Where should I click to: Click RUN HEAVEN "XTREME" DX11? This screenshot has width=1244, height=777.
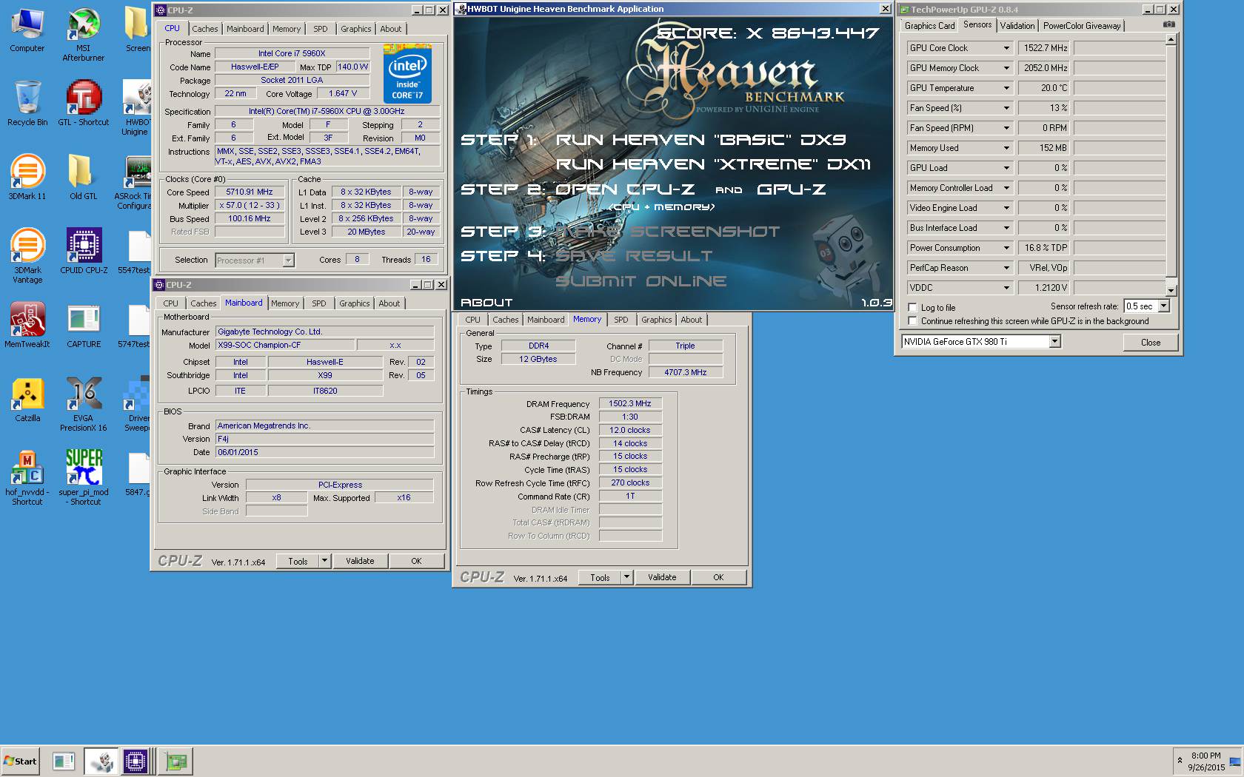[x=713, y=164]
